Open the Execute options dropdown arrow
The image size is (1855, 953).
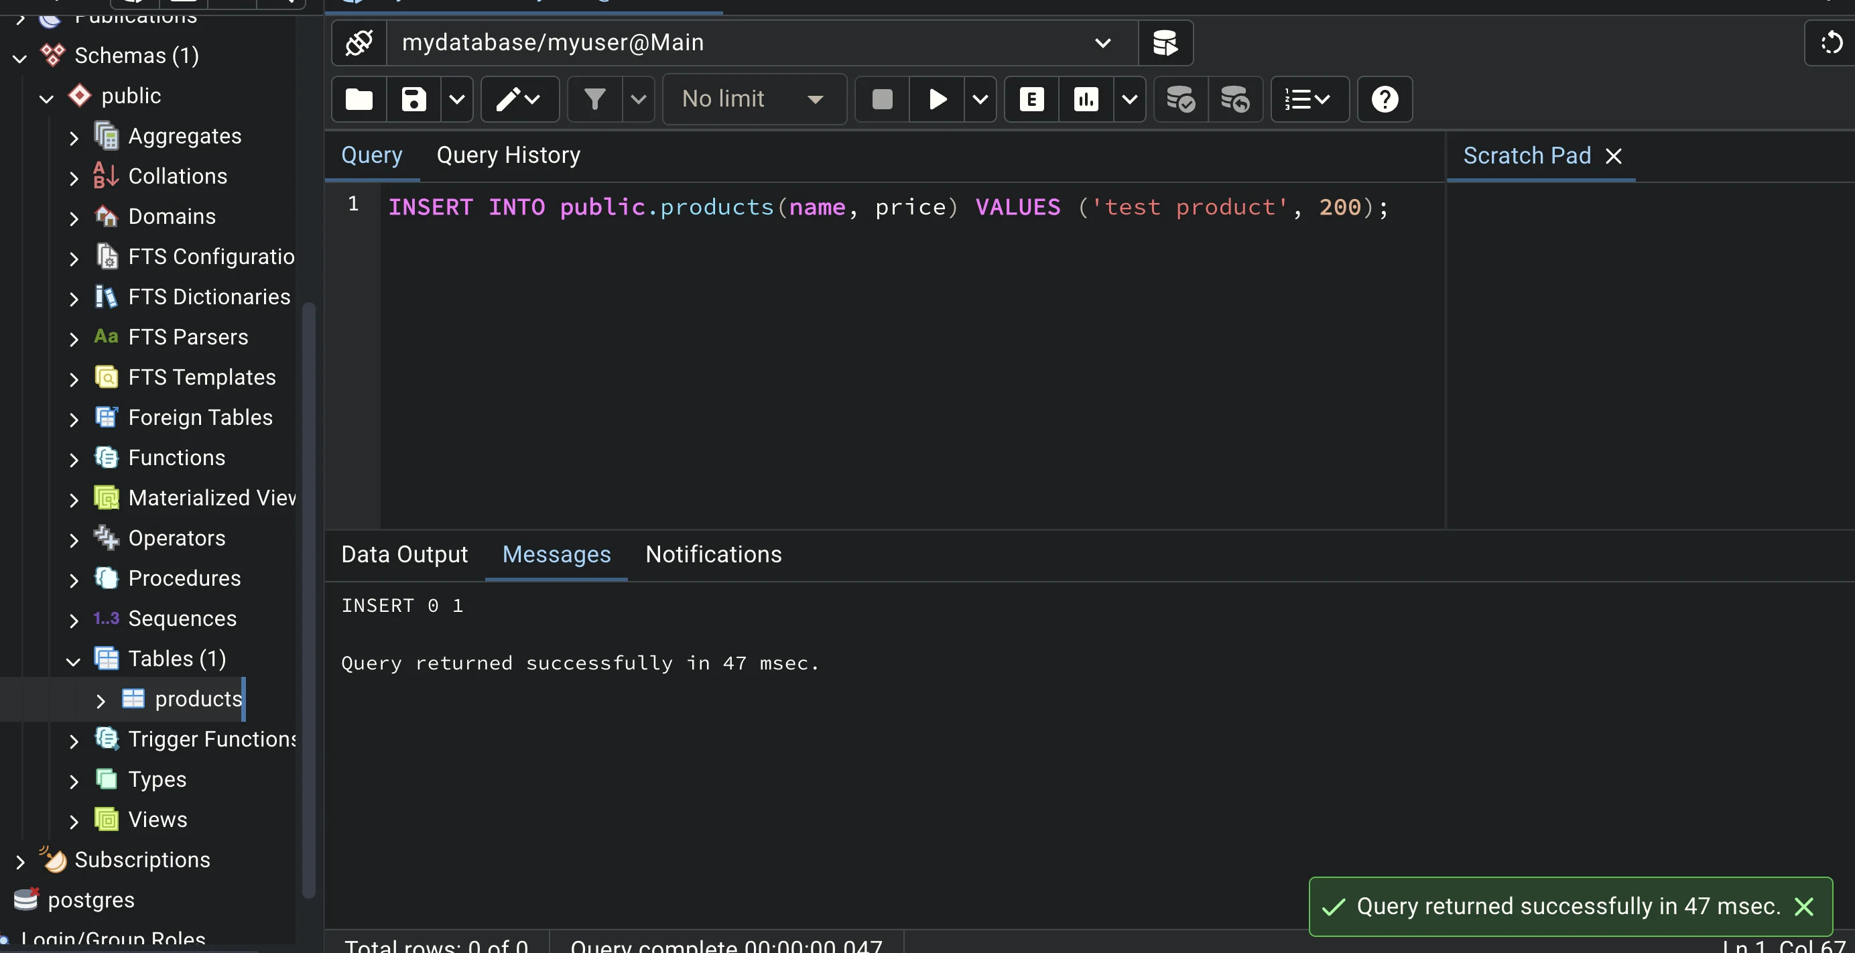click(980, 99)
